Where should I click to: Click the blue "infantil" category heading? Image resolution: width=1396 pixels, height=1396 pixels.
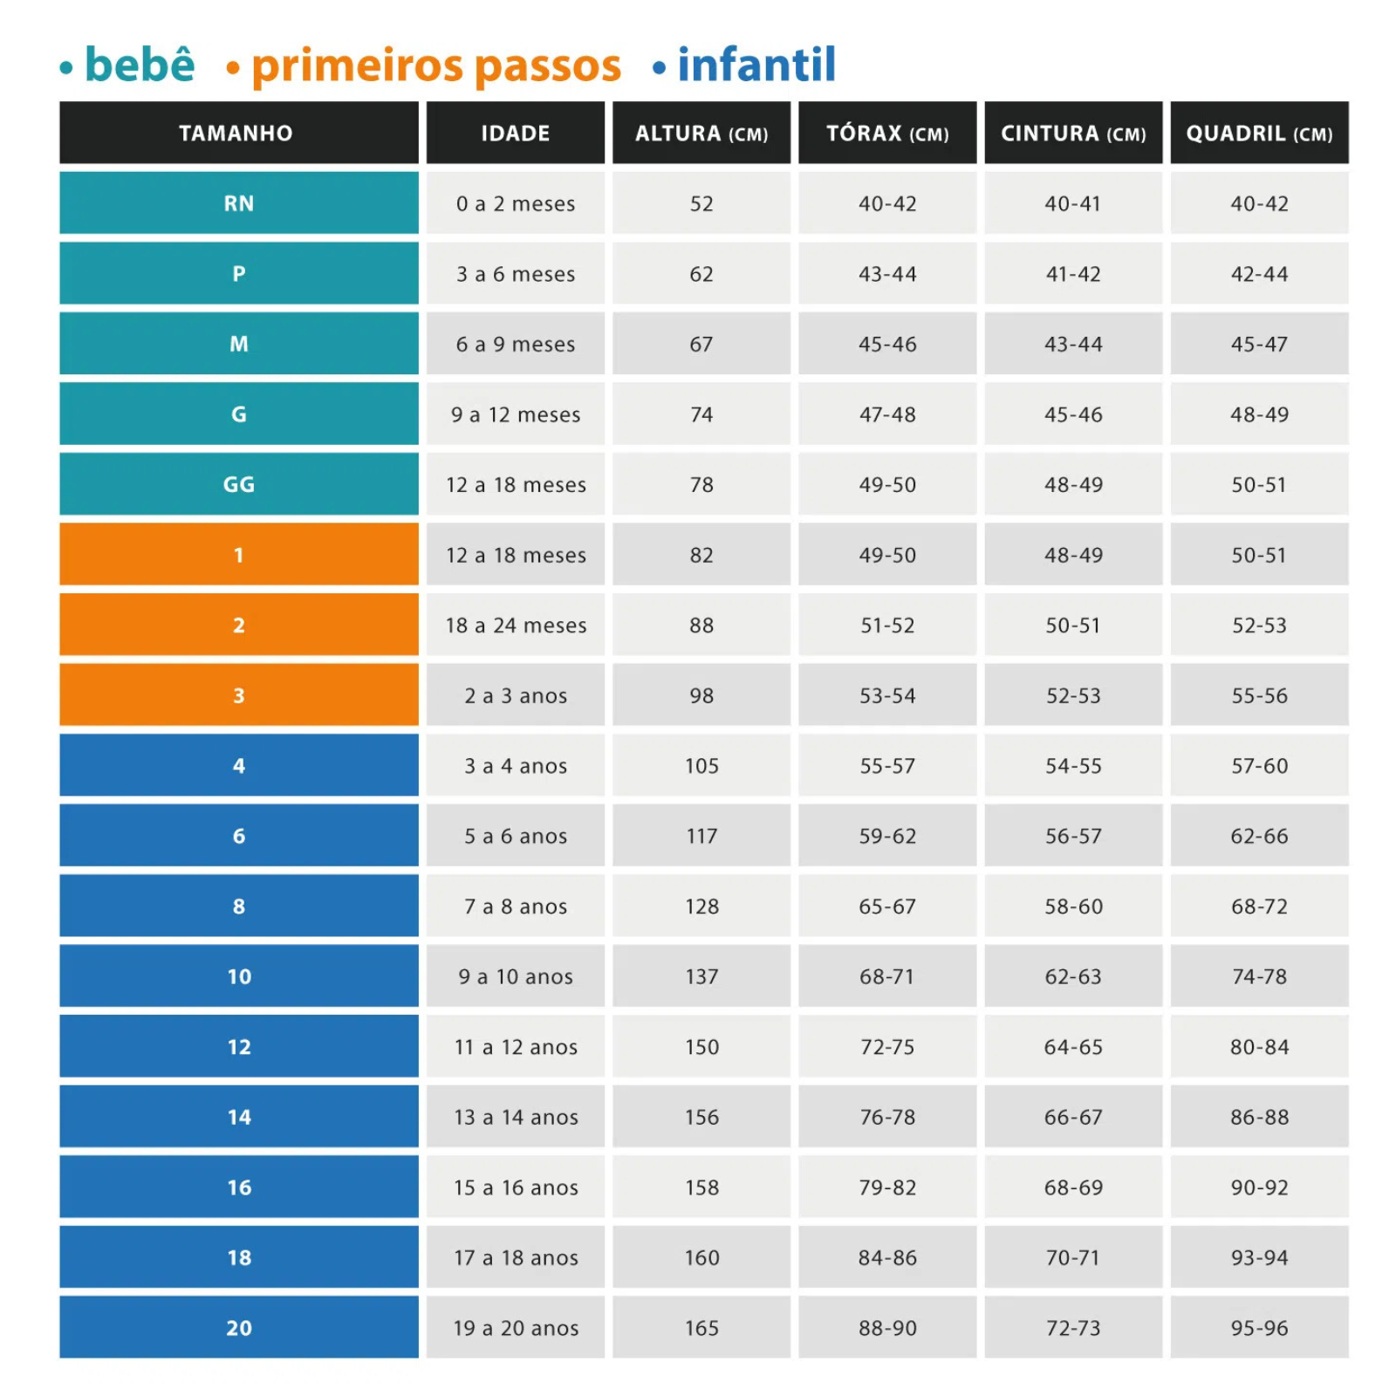(x=756, y=66)
